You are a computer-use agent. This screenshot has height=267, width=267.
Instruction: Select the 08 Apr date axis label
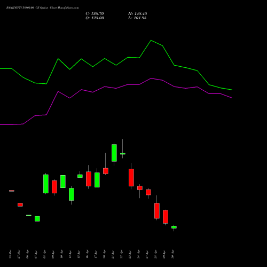point(44,254)
